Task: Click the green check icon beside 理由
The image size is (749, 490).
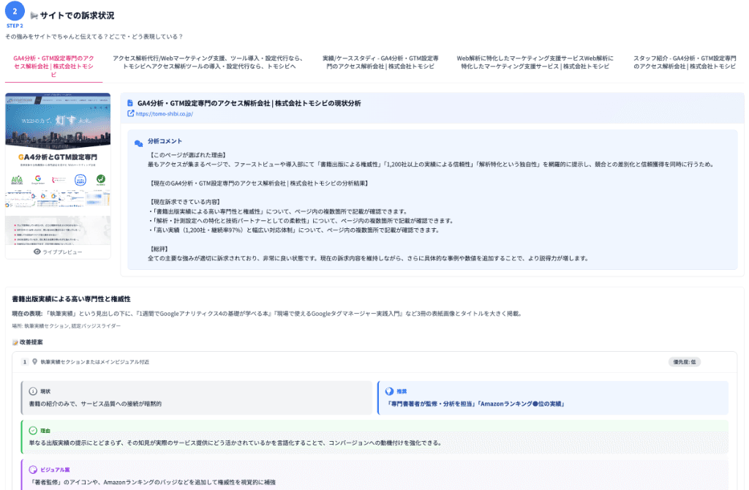Action: tap(31, 429)
